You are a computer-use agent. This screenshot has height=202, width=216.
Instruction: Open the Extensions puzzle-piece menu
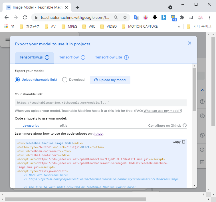(x=182, y=17)
